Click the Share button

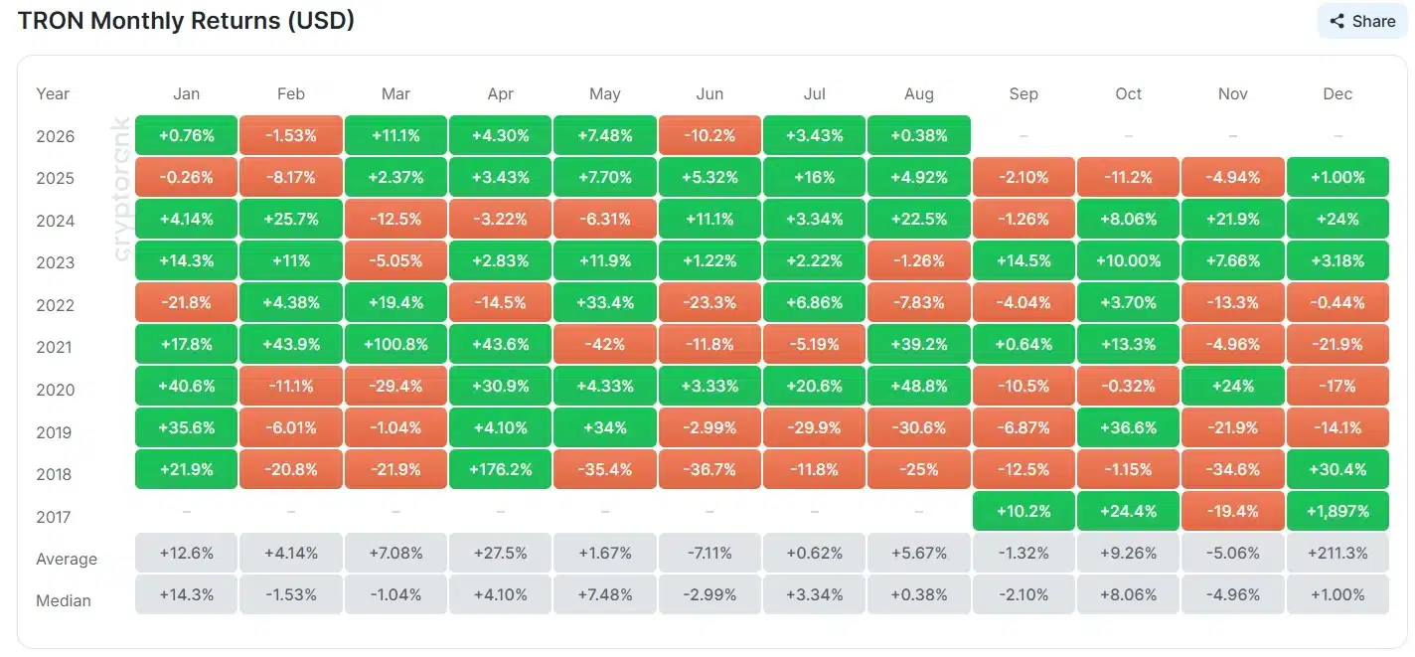click(x=1362, y=21)
